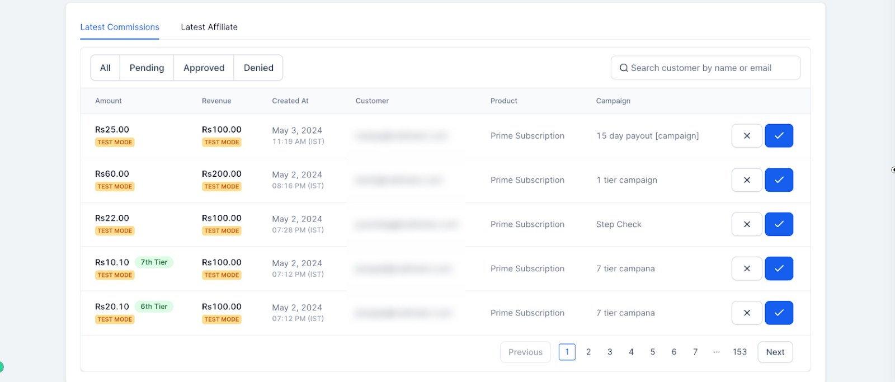Viewport: 895px width, 382px height.
Task: Open page 5 in pagination
Action: [652, 352]
